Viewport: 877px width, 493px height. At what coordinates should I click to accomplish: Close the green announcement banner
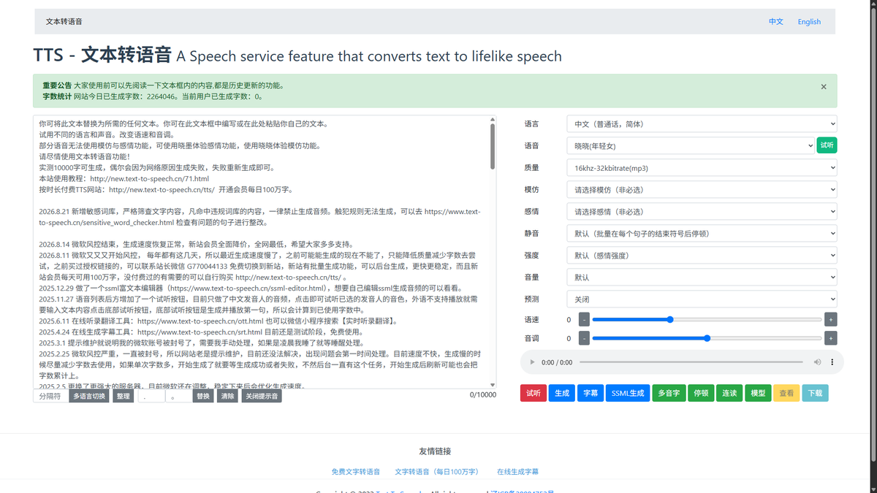pyautogui.click(x=824, y=86)
